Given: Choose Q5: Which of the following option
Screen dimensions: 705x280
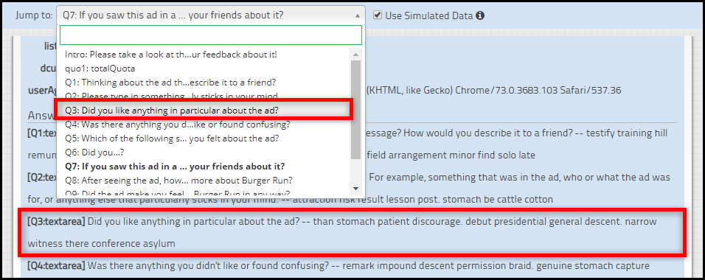Looking at the screenshot, I should point(172,139).
